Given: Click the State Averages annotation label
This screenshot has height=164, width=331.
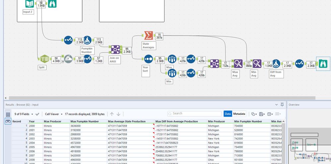Looking at the screenshot, I should [149, 46].
